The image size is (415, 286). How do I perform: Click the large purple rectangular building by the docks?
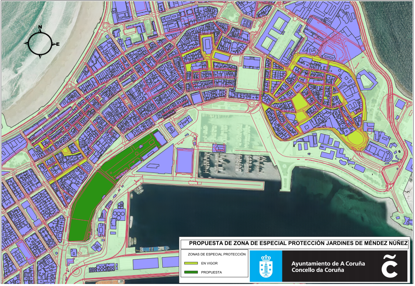point(185,161)
